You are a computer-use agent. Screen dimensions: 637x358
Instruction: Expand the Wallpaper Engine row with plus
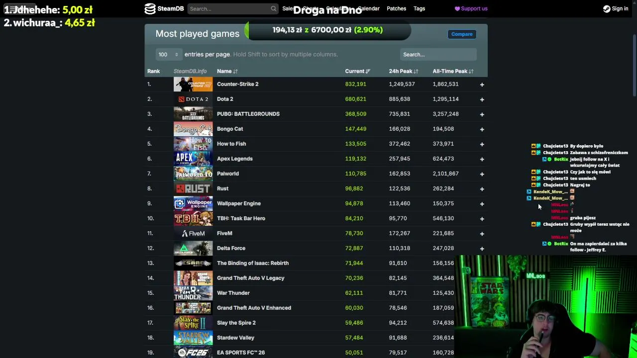(482, 204)
